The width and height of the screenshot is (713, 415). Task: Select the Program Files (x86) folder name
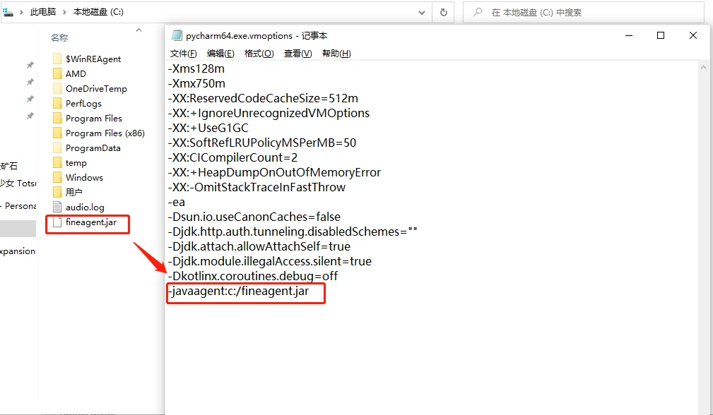(105, 133)
